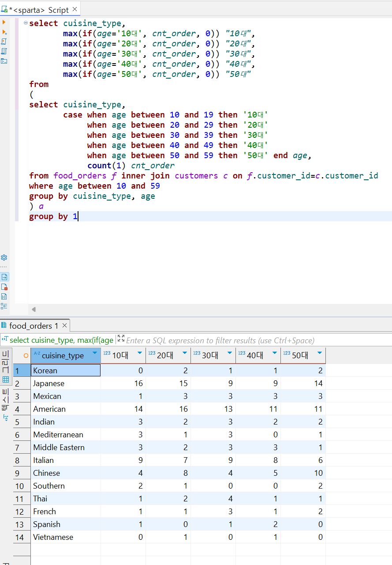Select row number 9 header
This screenshot has height=565, width=392.
(22, 473)
